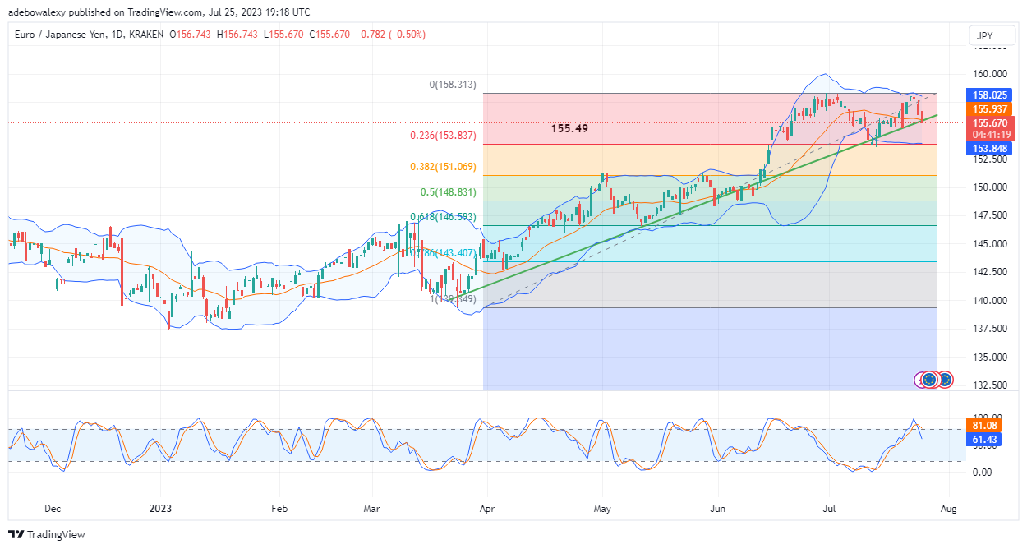Click the 81.08 orange stochastic value label
The height and width of the screenshot is (549, 1027).
click(985, 426)
